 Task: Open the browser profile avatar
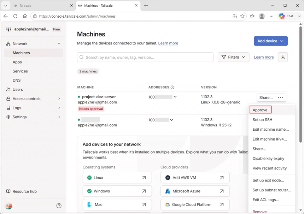pyautogui.click(x=262, y=16)
